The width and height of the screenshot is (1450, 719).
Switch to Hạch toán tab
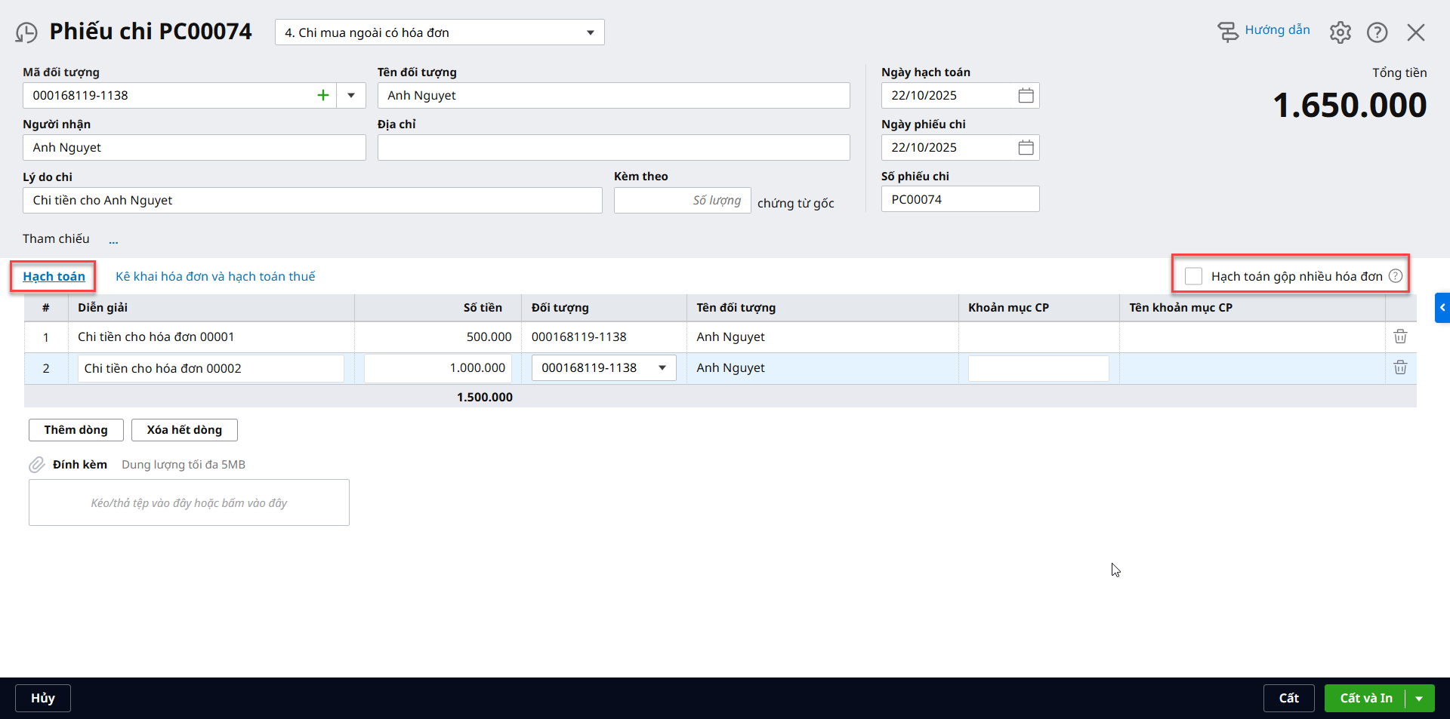[x=54, y=276]
